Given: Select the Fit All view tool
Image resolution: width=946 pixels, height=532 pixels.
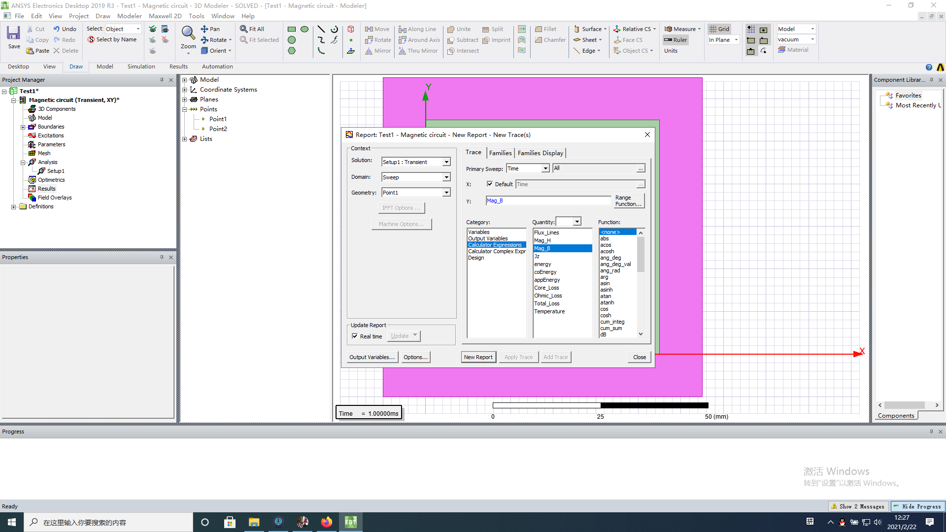Looking at the screenshot, I should point(252,29).
